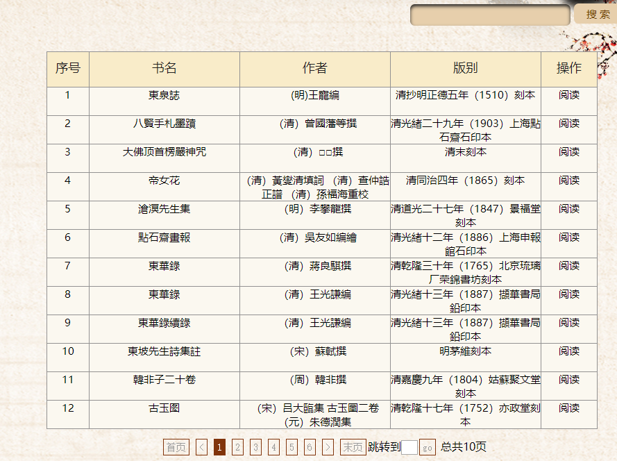Read the book 帝女花

[569, 181]
